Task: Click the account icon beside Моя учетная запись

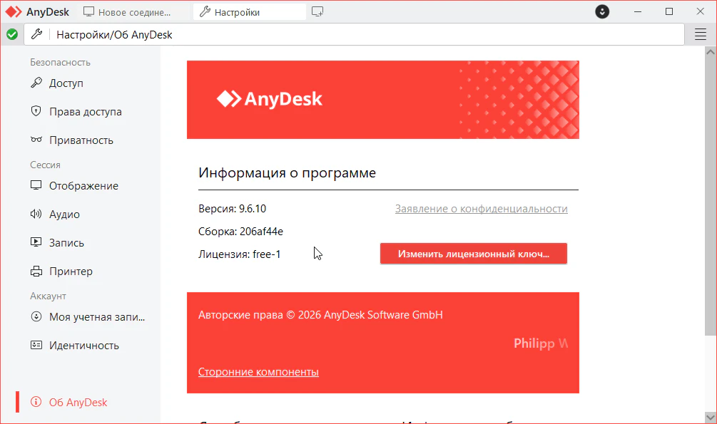Action: [36, 317]
